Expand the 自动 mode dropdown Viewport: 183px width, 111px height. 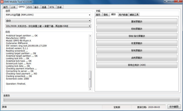point(48,21)
